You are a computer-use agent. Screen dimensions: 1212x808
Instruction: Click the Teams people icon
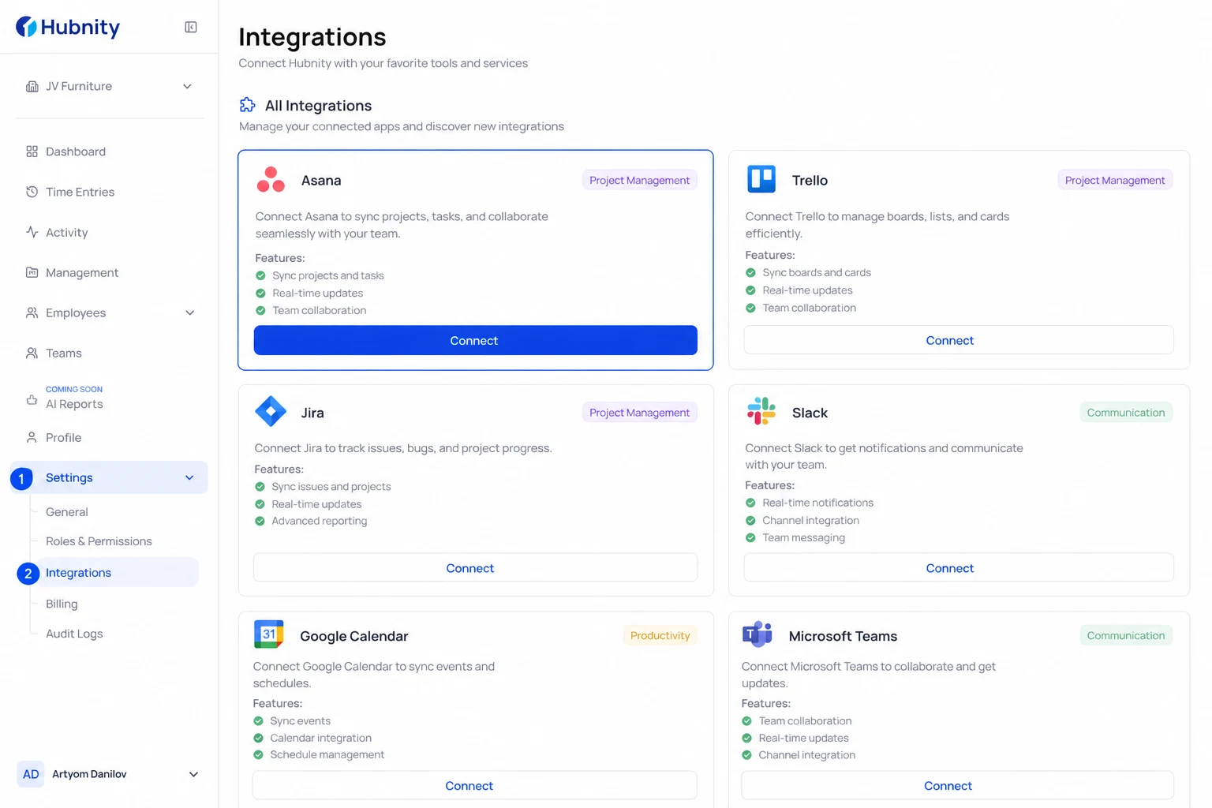tap(32, 353)
